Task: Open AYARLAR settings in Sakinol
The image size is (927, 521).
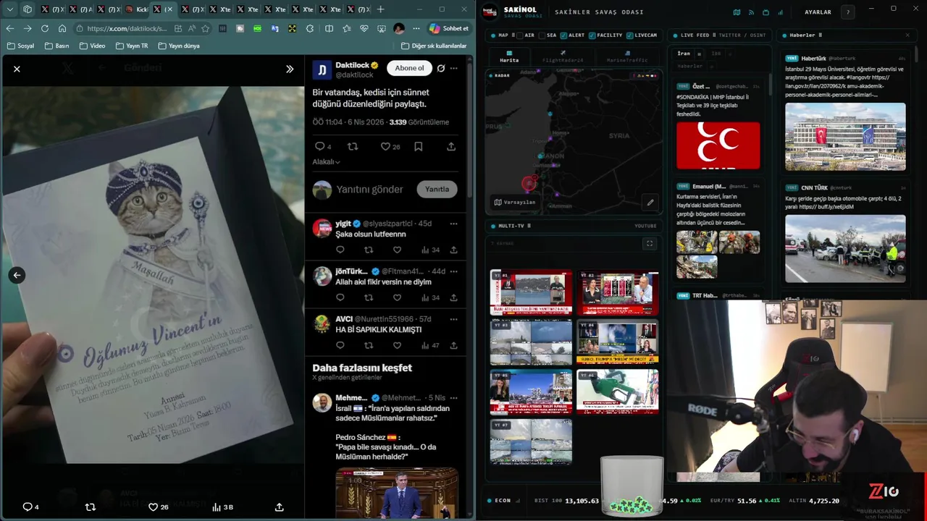Action: tap(818, 12)
